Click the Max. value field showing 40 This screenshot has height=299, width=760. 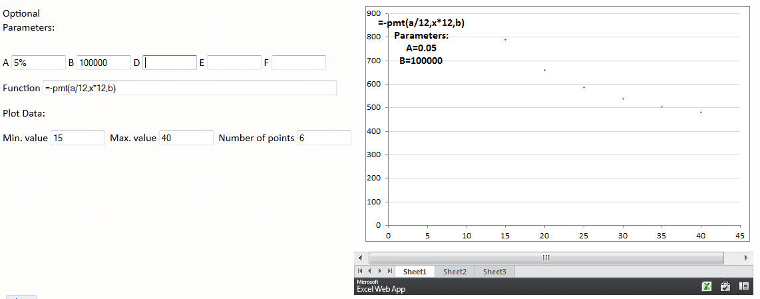(186, 138)
